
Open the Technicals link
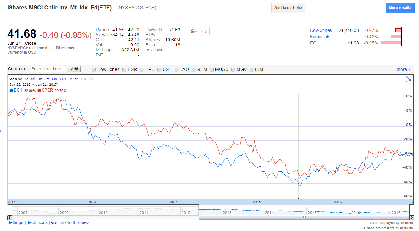(x=37, y=222)
